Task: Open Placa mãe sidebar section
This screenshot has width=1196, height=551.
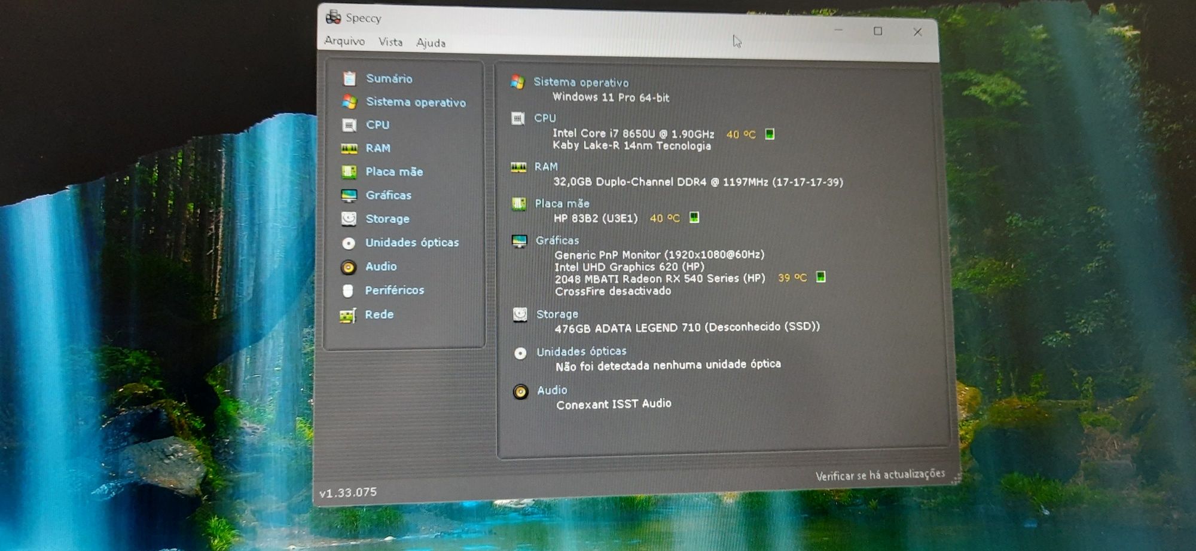Action: (x=395, y=172)
